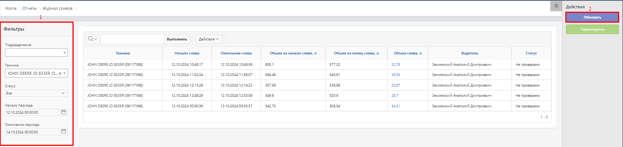This screenshot has width=623, height=147.
Task: Click the Обновить button
Action: pos(592,17)
